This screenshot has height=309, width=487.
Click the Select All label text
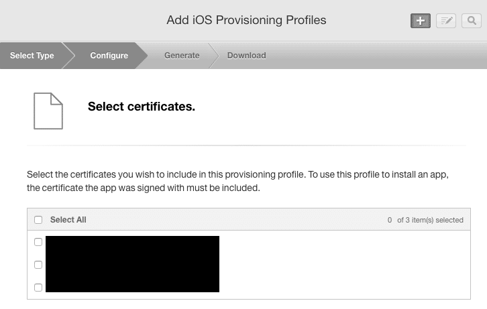68,220
